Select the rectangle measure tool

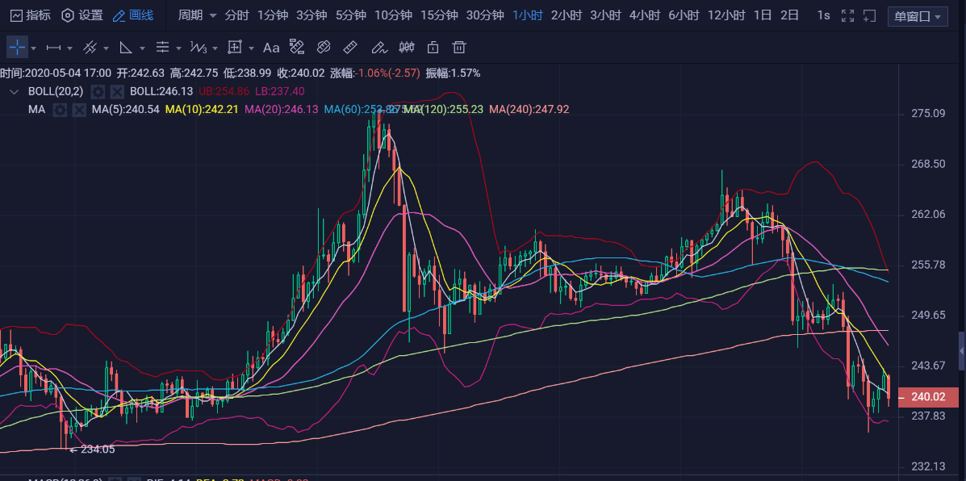click(235, 47)
